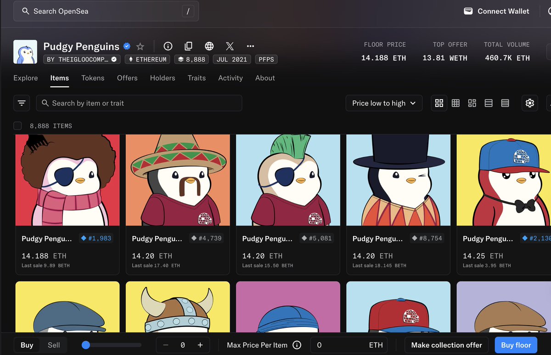Click the blue verified badge beside Pudgy Penguins
The image size is (551, 355).
pyautogui.click(x=127, y=46)
